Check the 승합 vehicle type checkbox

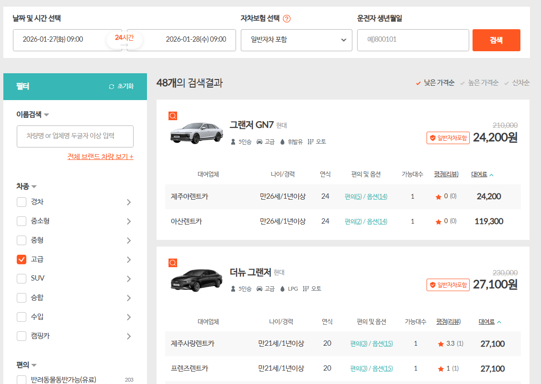[x=22, y=298]
